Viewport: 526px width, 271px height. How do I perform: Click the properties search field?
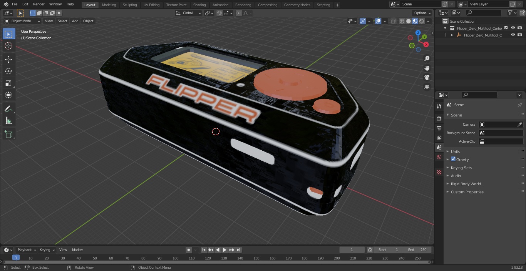(479, 95)
